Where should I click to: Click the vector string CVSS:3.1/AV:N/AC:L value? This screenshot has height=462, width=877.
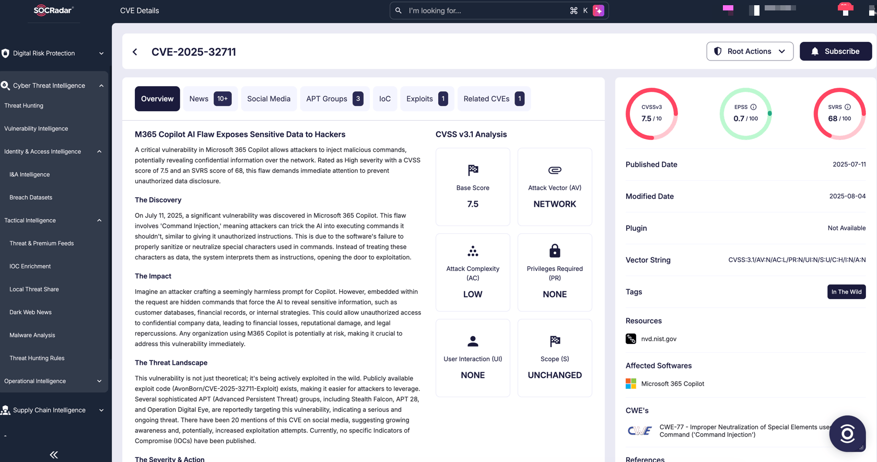coord(797,260)
